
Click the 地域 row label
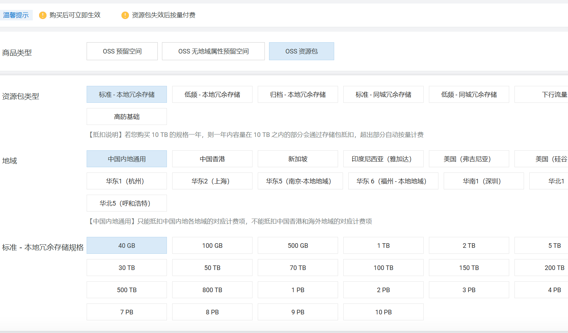click(x=10, y=161)
